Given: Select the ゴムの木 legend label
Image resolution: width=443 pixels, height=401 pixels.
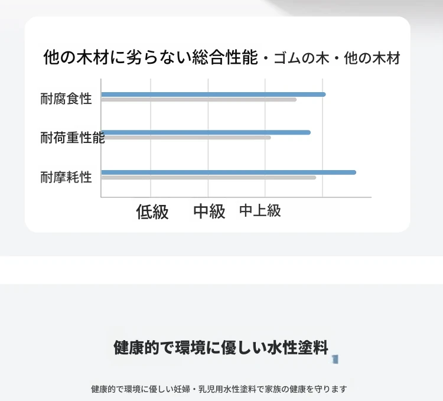Looking at the screenshot, I should tap(301, 58).
